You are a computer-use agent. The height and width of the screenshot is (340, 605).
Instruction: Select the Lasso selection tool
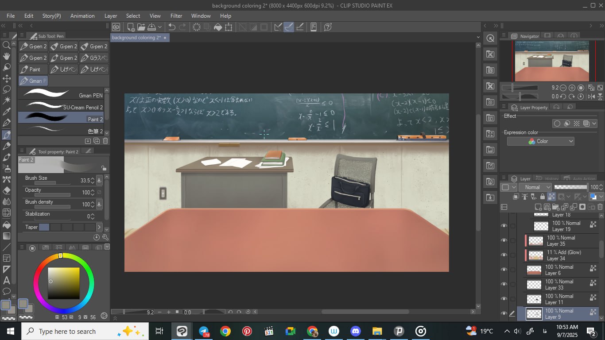point(7,89)
